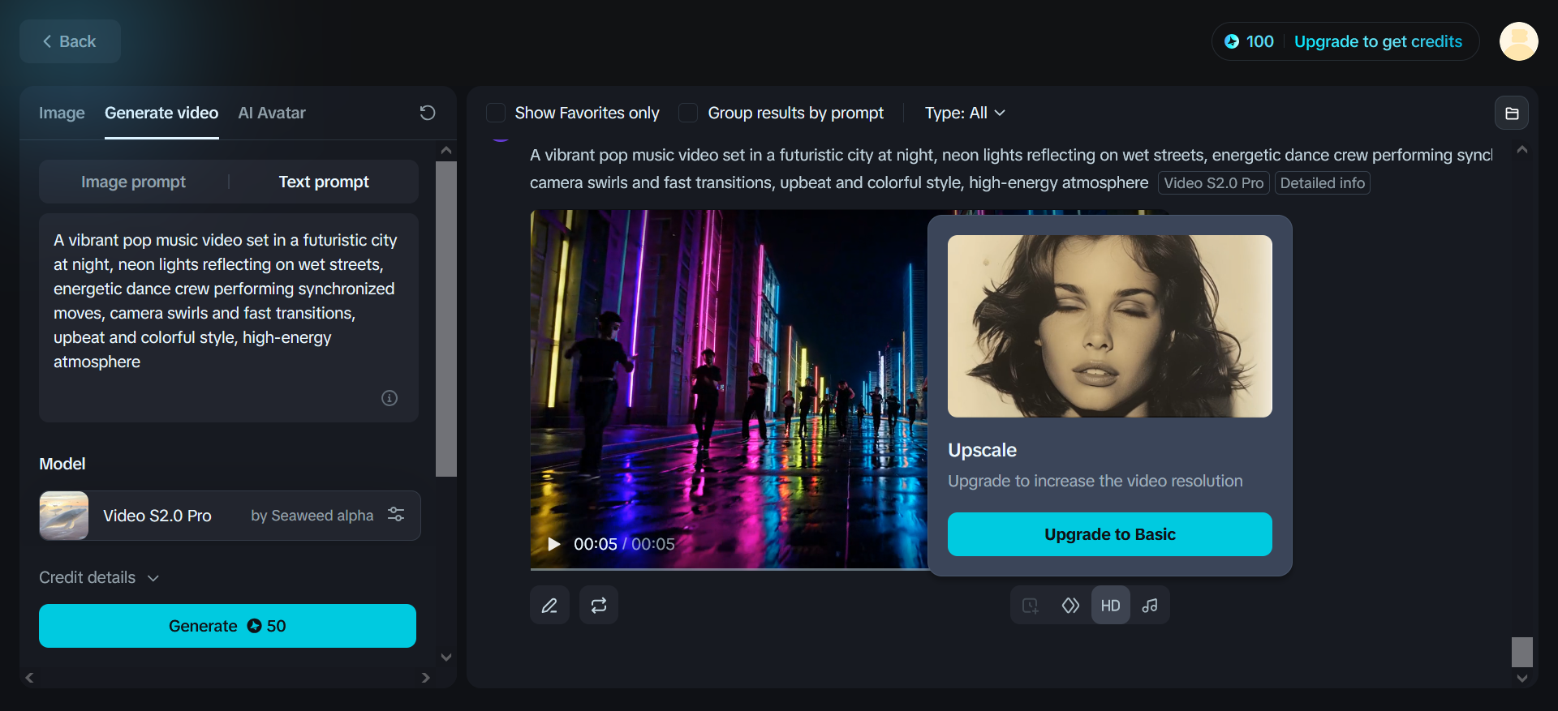Open the Type: All dropdown
The height and width of the screenshot is (711, 1558).
(x=965, y=113)
